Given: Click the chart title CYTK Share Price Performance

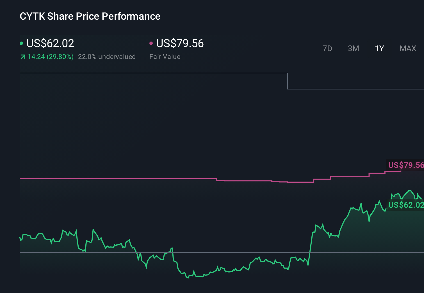Looking at the screenshot, I should (x=90, y=16).
